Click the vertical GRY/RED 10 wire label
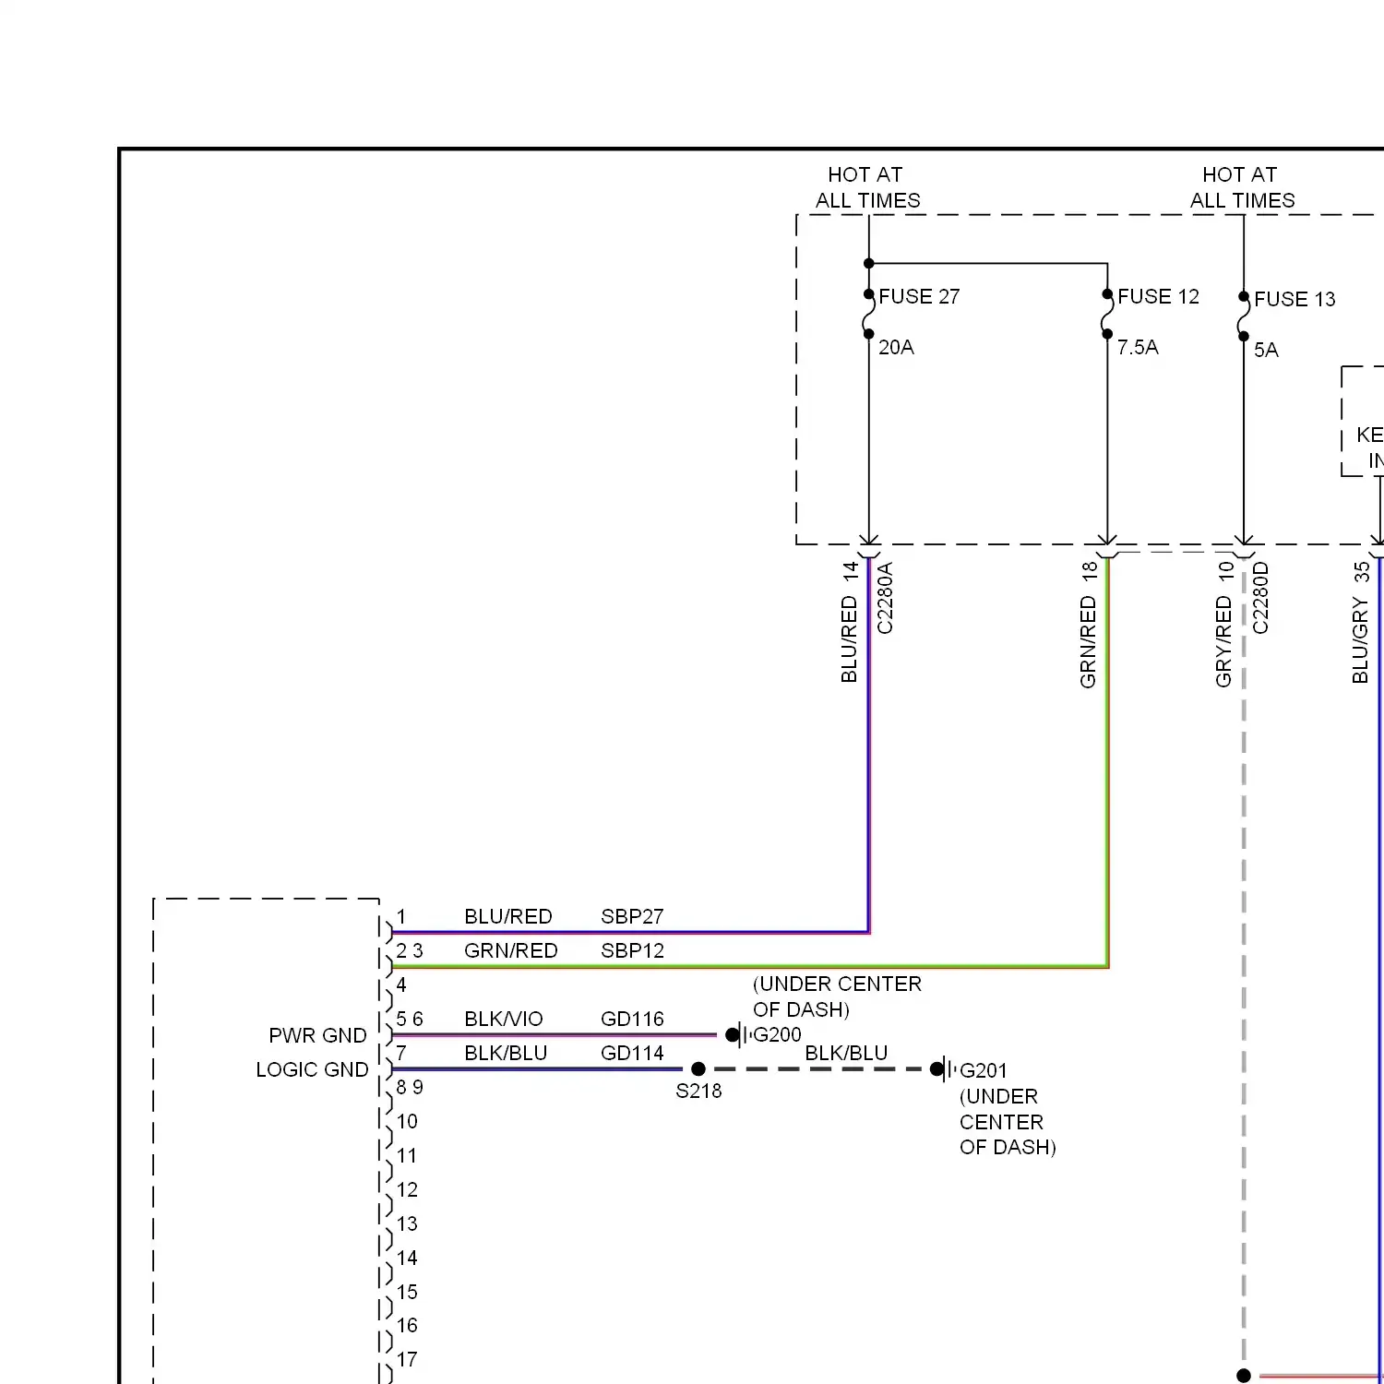This screenshot has width=1384, height=1384. [x=1224, y=624]
